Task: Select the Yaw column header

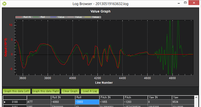Action: coord(183,97)
